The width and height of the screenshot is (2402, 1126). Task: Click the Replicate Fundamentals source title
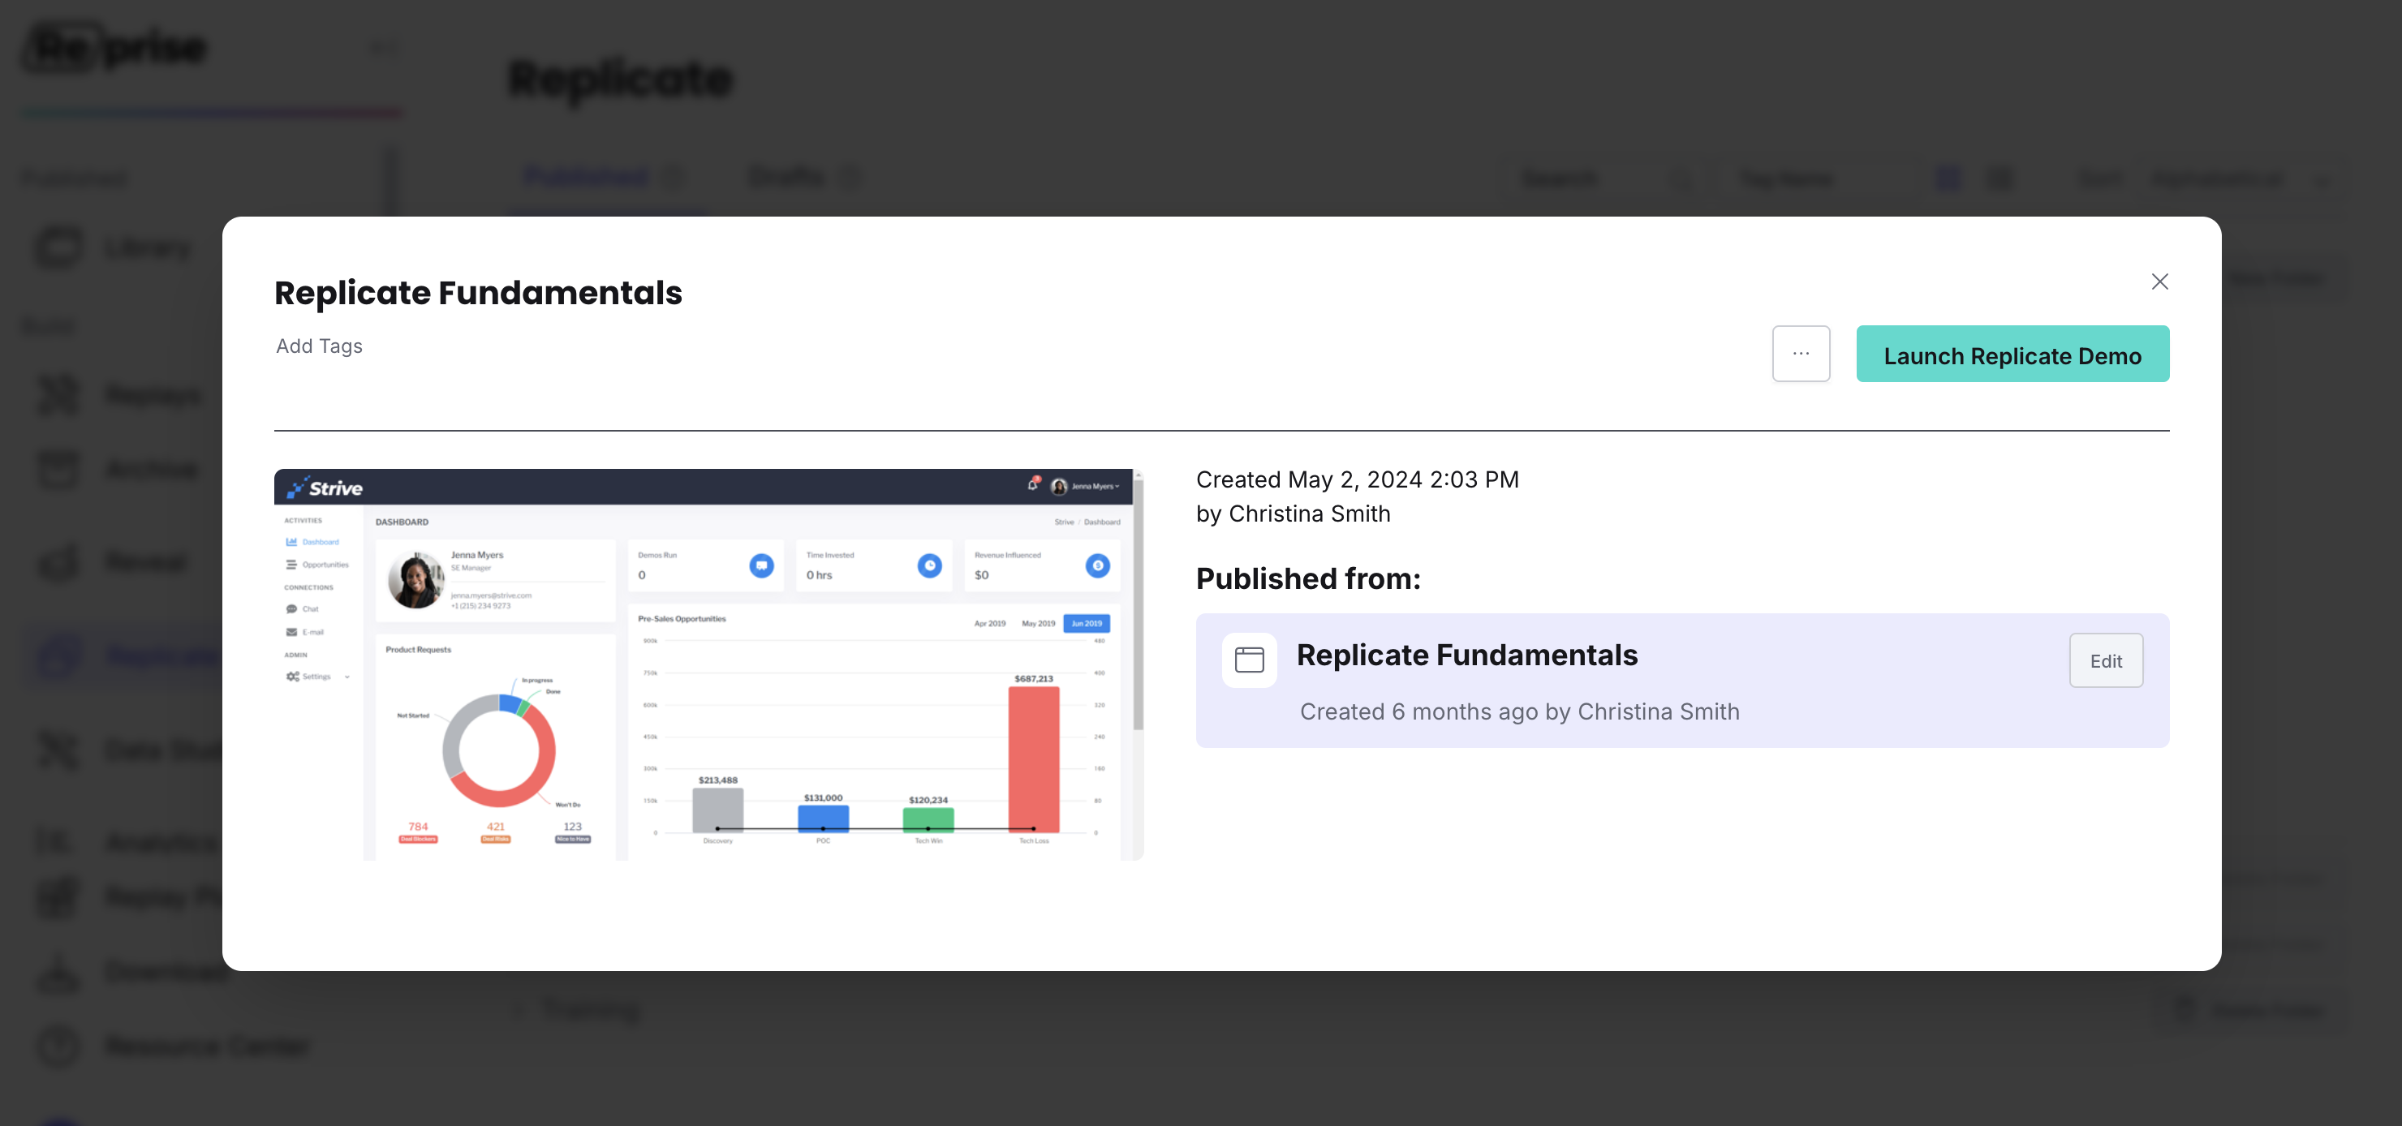point(1466,655)
